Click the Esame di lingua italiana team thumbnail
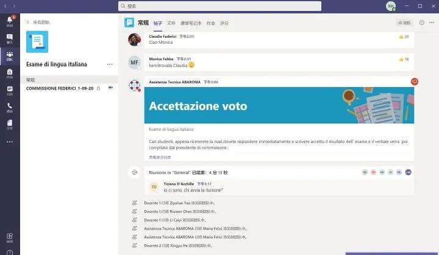 point(37,41)
